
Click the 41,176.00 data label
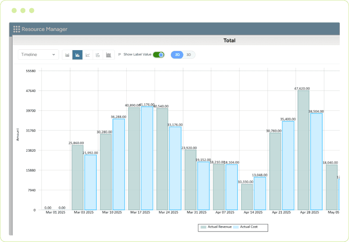[x=147, y=105]
